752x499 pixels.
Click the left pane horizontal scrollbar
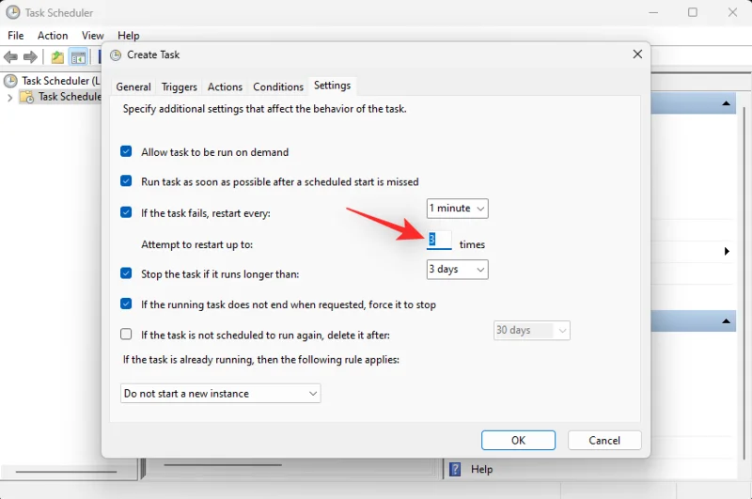point(66,472)
